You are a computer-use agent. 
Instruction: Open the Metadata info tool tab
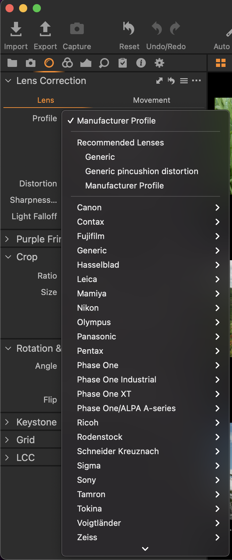[141, 63]
